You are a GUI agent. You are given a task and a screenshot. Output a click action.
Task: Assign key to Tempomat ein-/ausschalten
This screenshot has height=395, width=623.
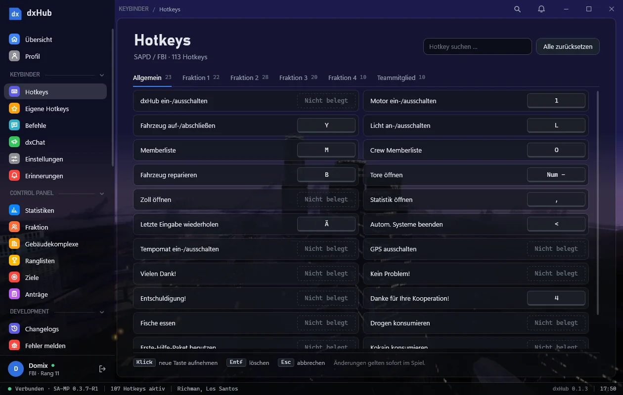pos(326,249)
